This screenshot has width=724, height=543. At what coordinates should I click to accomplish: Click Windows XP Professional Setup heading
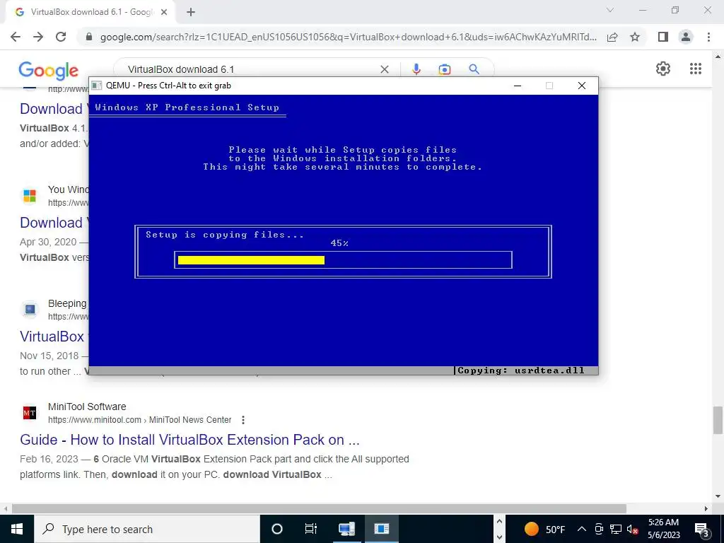tap(187, 107)
